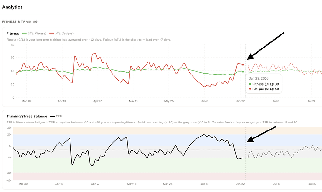Screen dimensions: 322x192
Task: Click the May 25 label on Fitness chart axis
Action: pyautogui.click(x=169, y=101)
